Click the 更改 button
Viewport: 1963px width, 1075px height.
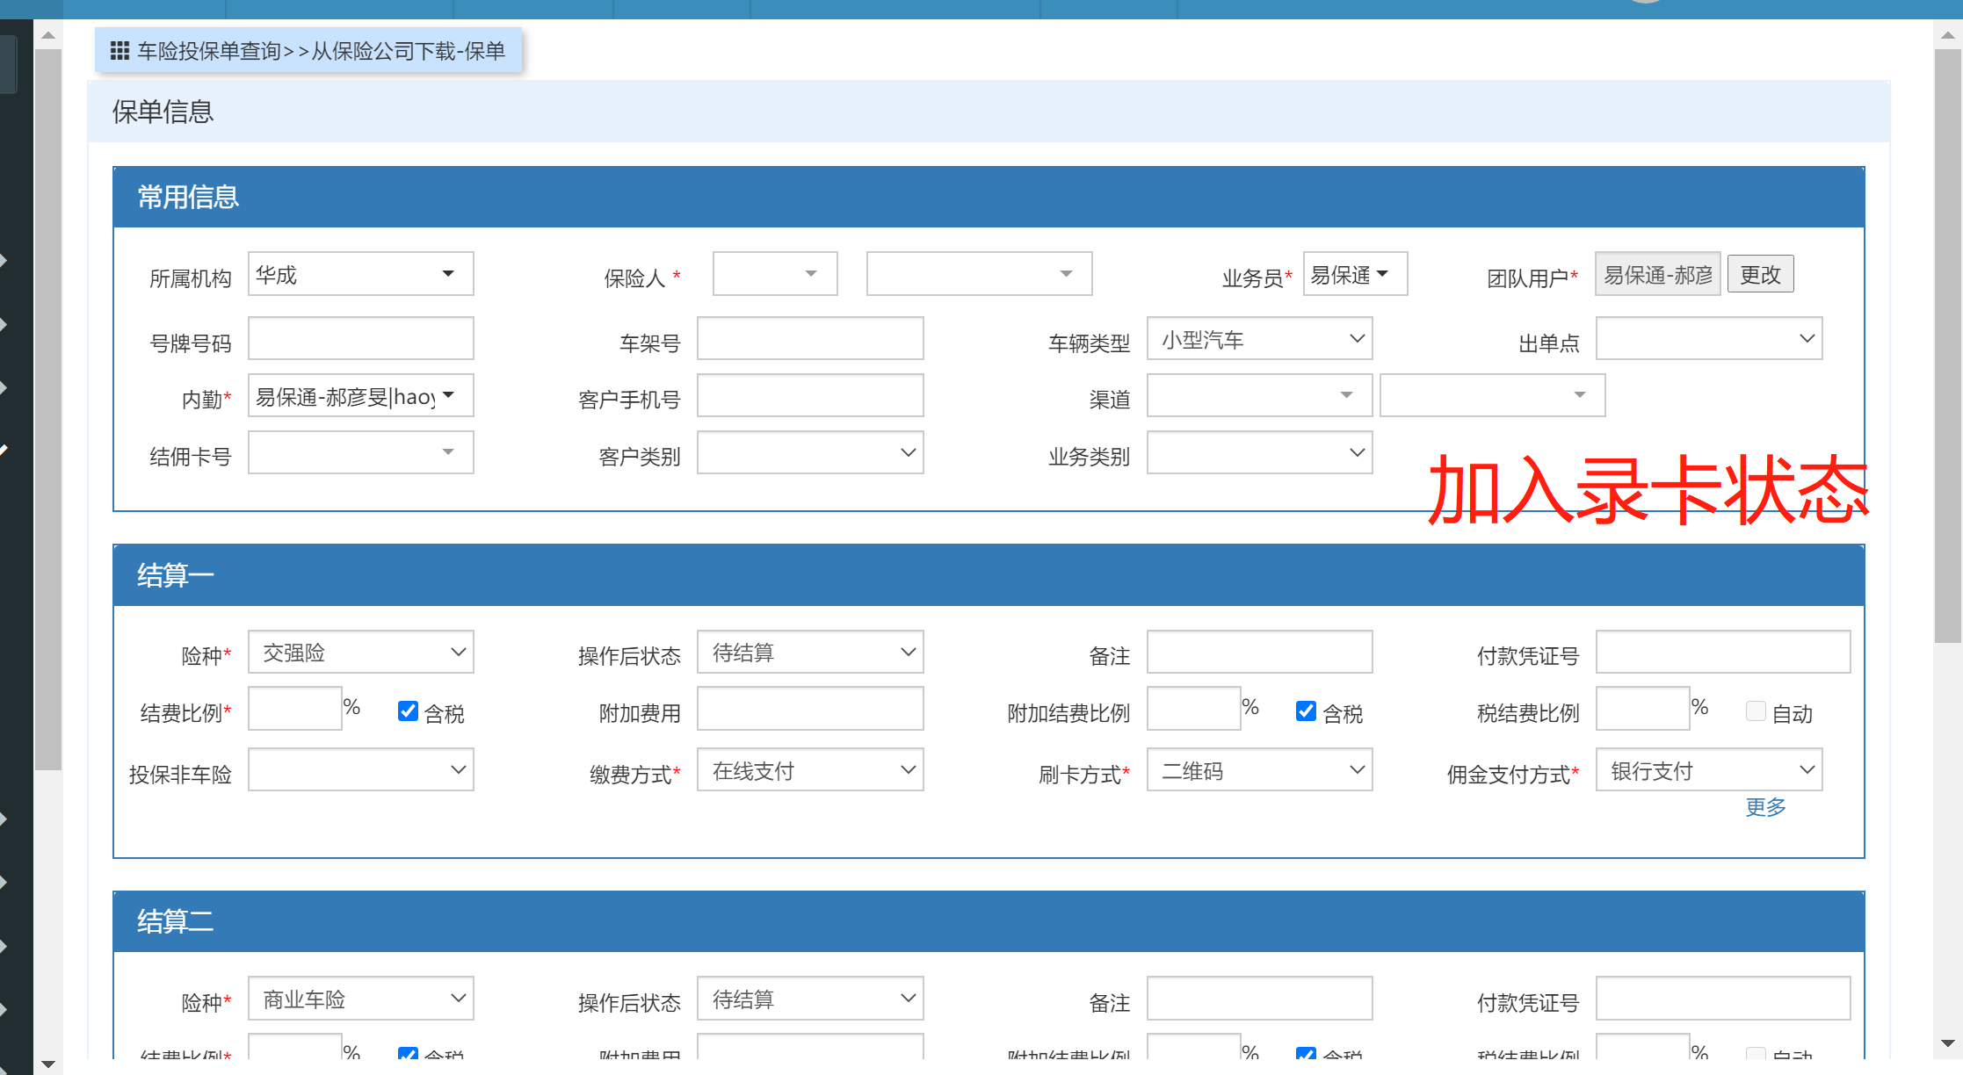(x=1760, y=275)
